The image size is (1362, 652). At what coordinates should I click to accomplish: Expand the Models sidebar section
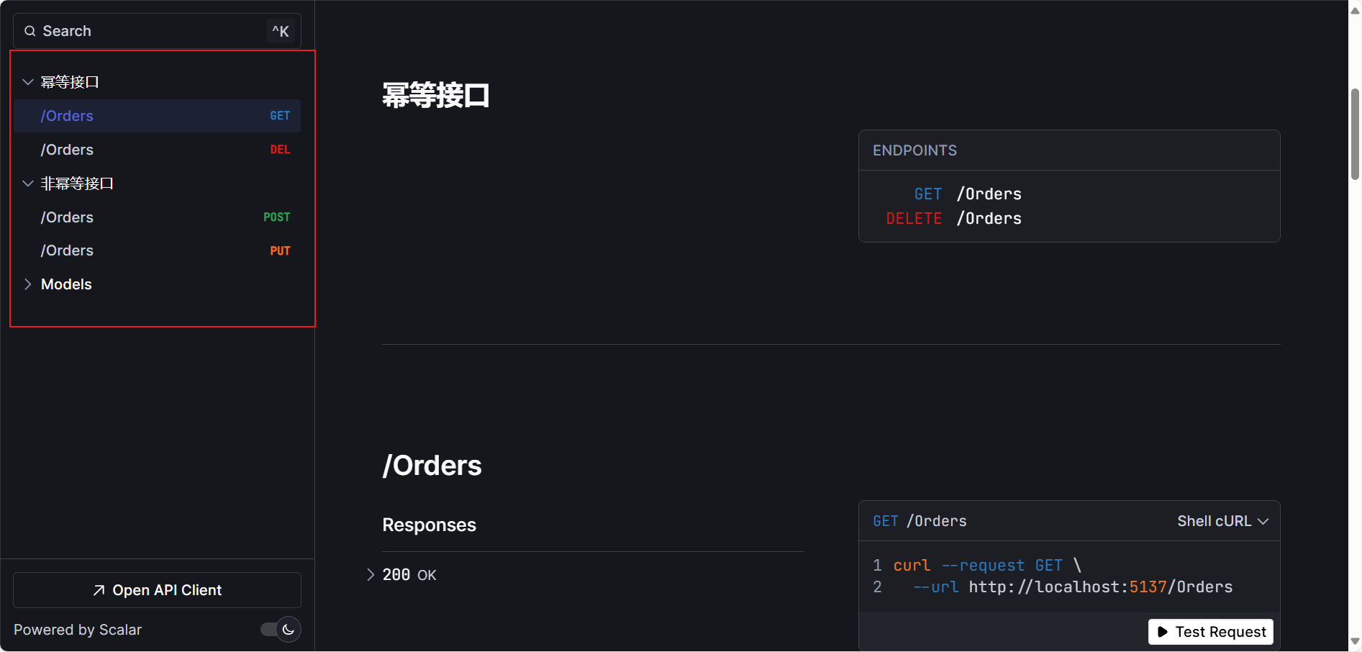coord(28,284)
